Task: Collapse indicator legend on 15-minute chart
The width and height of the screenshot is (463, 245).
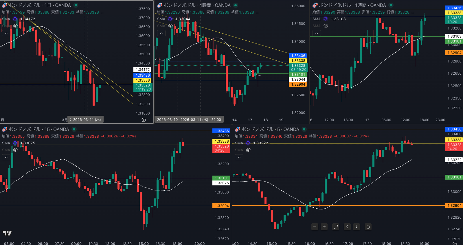Action: pyautogui.click(x=6, y=157)
